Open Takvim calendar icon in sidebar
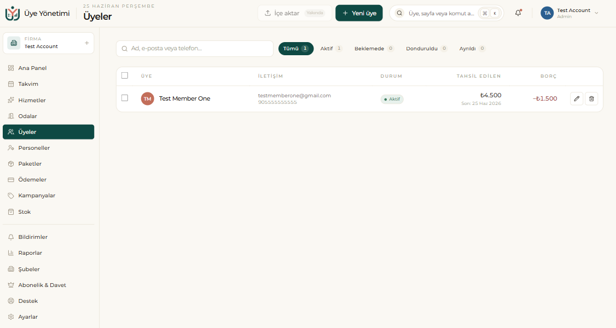The height and width of the screenshot is (328, 616). 11,84
